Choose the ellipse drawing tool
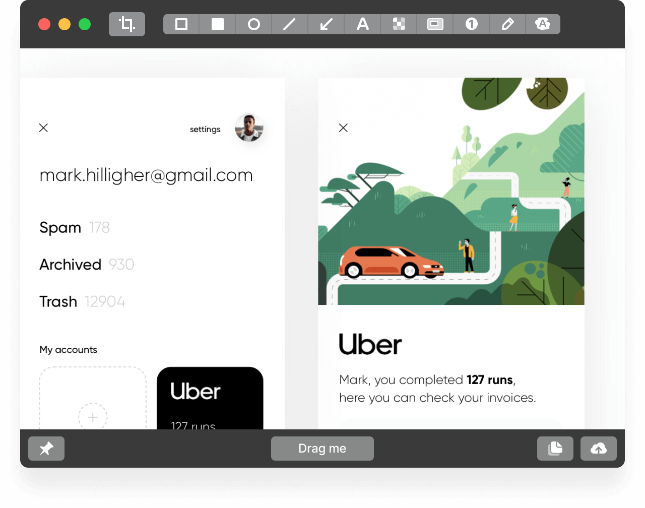 [254, 24]
